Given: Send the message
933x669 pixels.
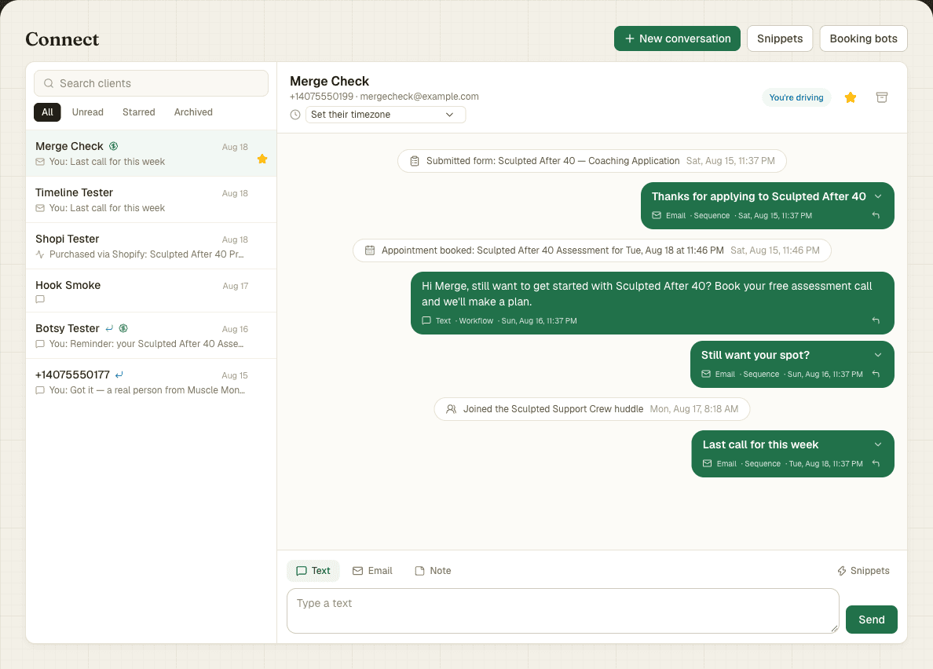Looking at the screenshot, I should pyautogui.click(x=871, y=620).
